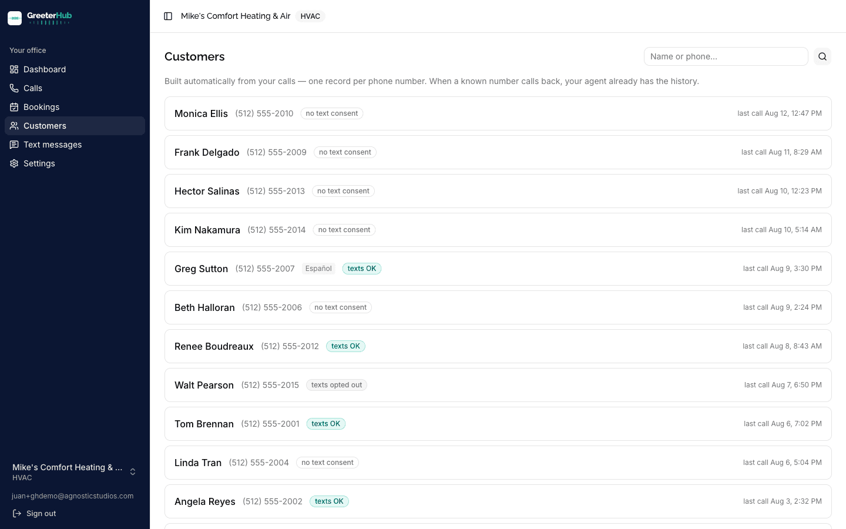Open Linda Tran customer record

[498, 463]
